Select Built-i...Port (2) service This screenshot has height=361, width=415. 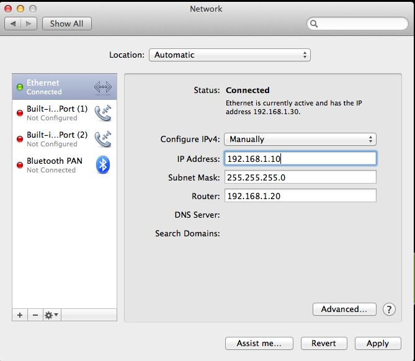click(x=65, y=139)
